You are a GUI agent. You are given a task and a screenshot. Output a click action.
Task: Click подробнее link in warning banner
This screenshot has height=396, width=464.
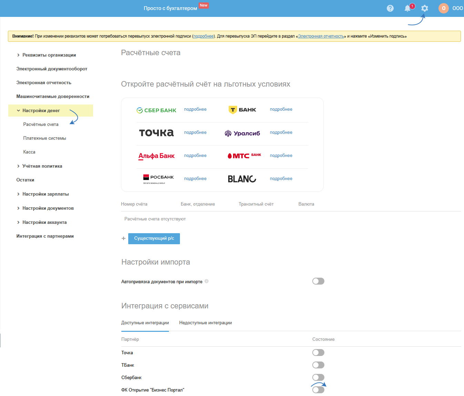[203, 36]
